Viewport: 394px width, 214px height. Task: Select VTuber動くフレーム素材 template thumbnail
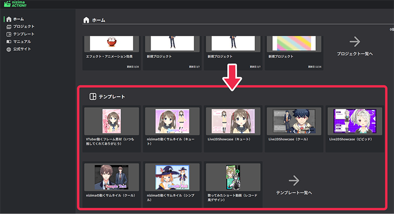[x=112, y=121]
